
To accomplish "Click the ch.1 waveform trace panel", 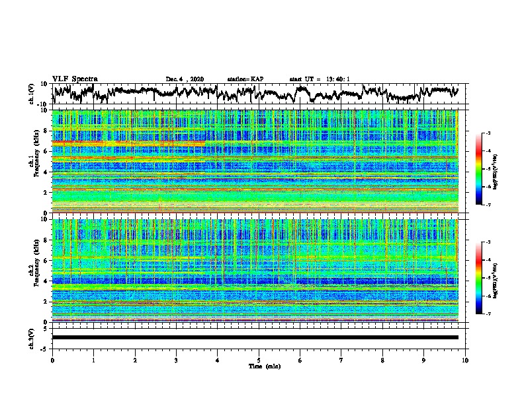I will pyautogui.click(x=260, y=94).
